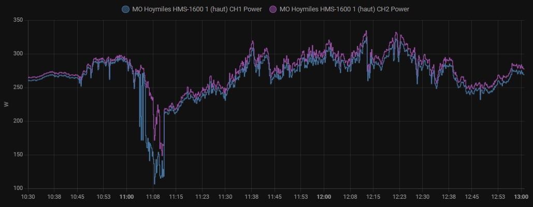Click the 100 value on the Y axis
The width and height of the screenshot is (533, 207).
(18, 188)
